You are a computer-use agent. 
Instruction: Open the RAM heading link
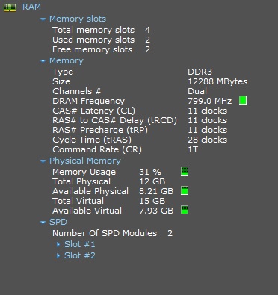pos(31,7)
